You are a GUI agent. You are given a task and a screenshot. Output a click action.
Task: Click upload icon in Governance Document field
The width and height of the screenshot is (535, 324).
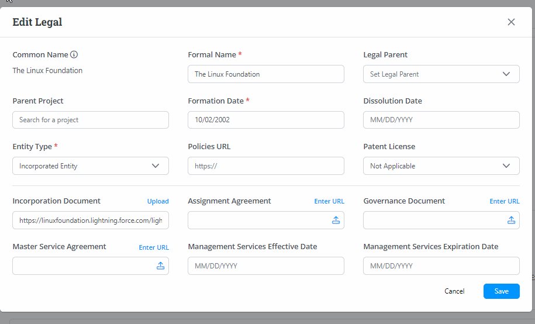[511, 220]
